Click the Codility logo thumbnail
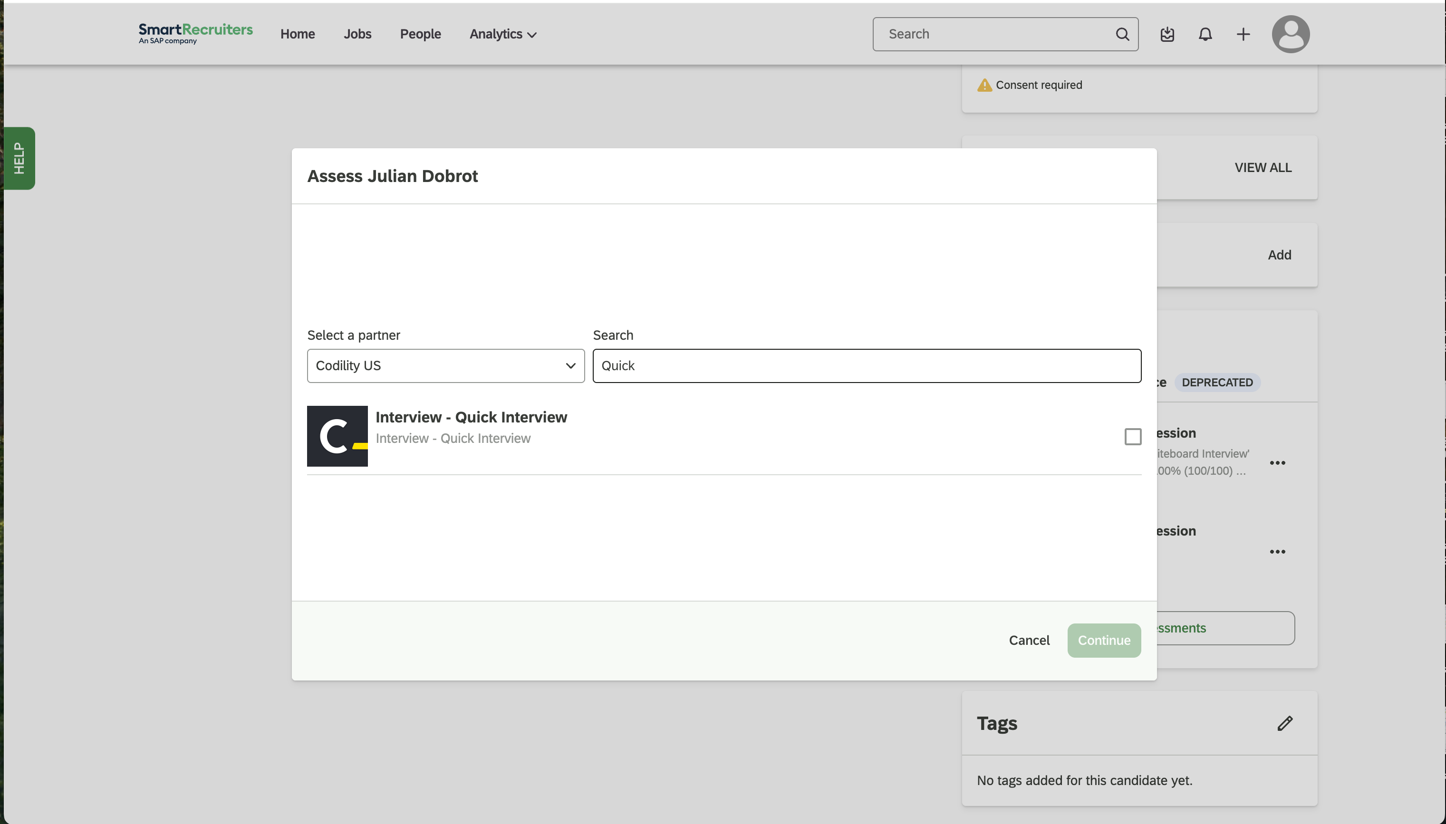This screenshot has height=824, width=1446. [337, 436]
